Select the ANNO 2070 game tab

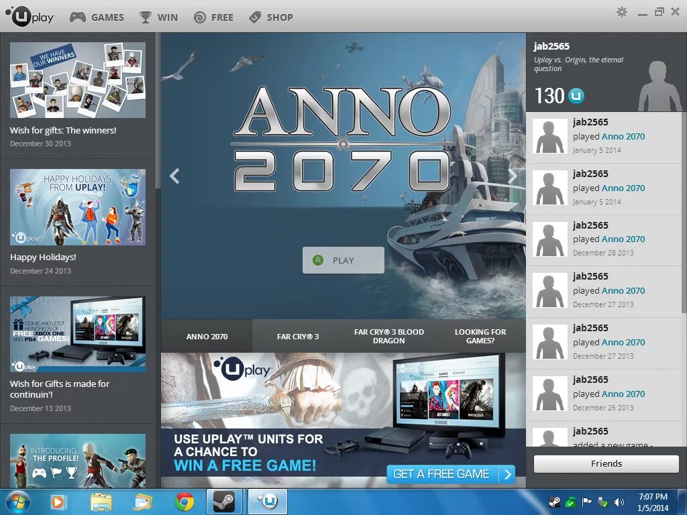[x=207, y=337]
